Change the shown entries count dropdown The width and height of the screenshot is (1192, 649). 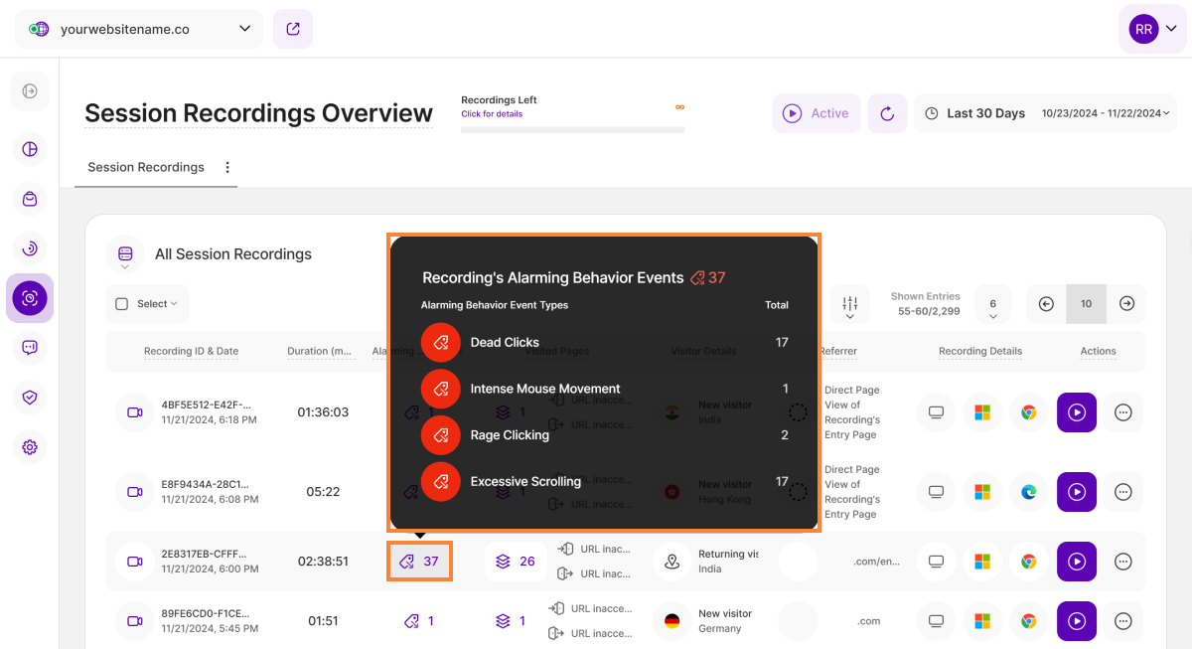pyautogui.click(x=992, y=304)
